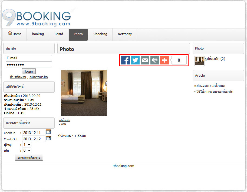Open the Check In calendar picker

[48, 132]
